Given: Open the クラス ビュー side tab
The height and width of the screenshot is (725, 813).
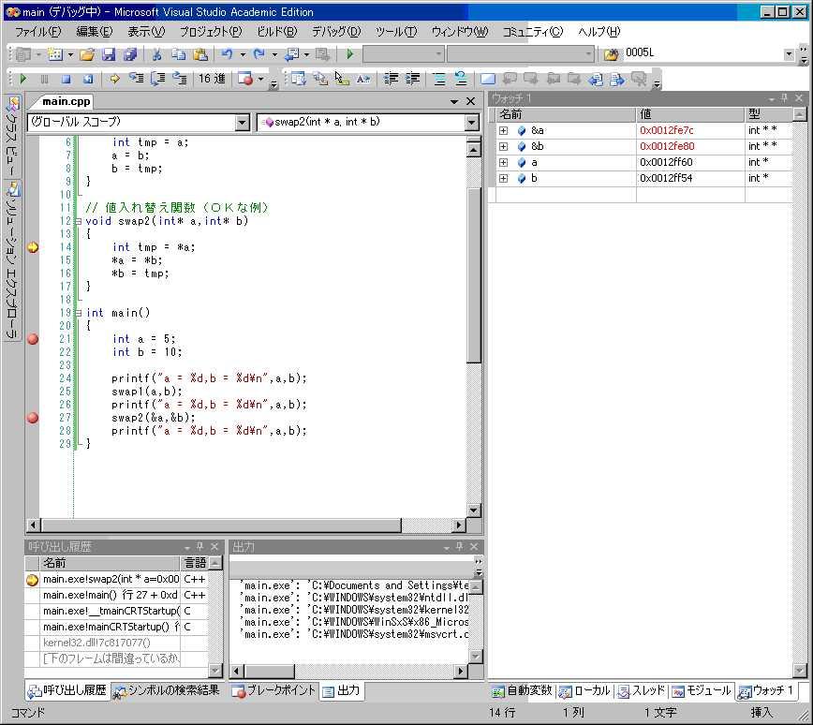Looking at the screenshot, I should coord(12,135).
